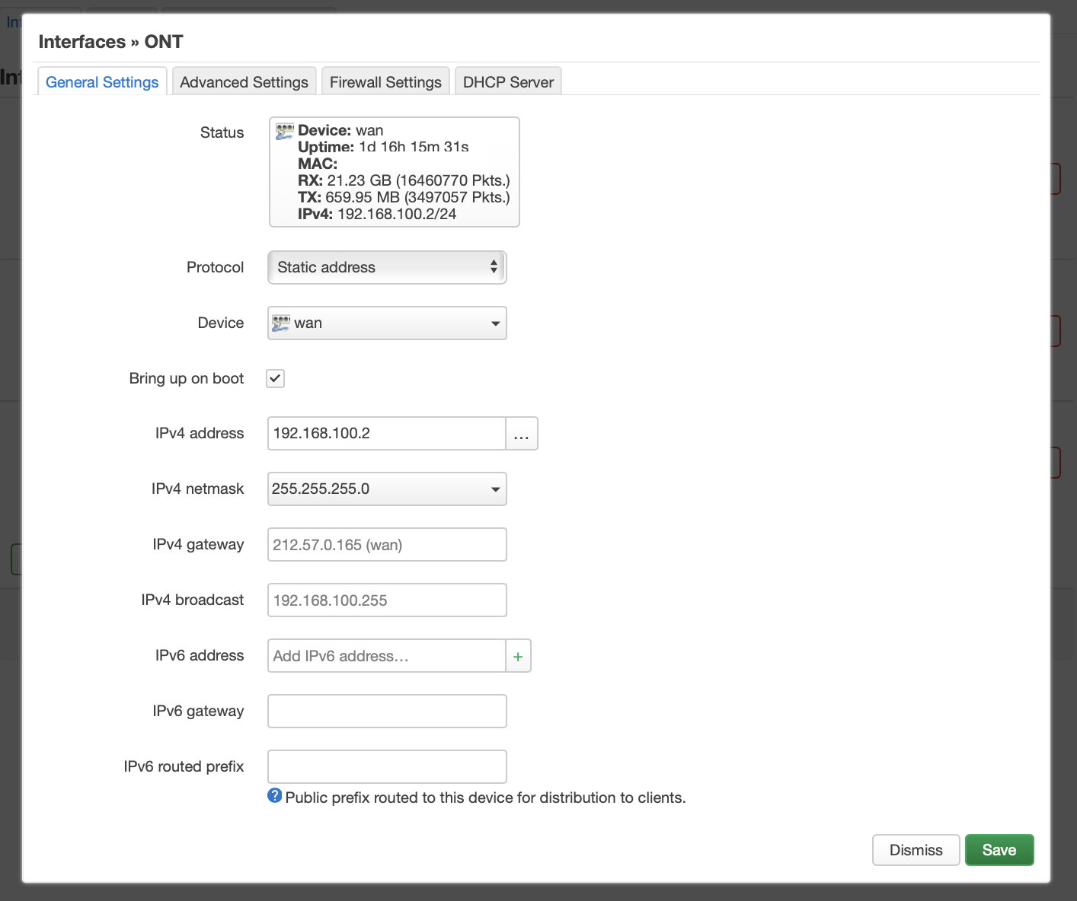Dismiss the ONT interface dialog
Screen dimensions: 1077x901
[x=916, y=850]
